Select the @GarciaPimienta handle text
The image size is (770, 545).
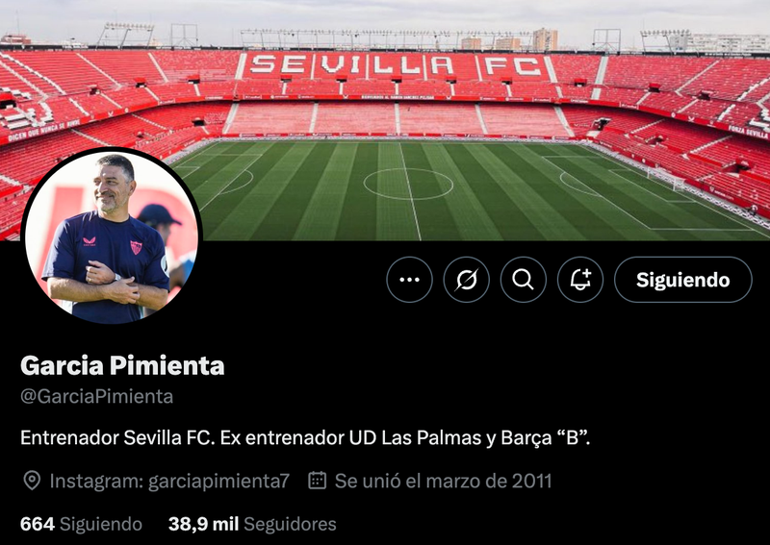96,396
